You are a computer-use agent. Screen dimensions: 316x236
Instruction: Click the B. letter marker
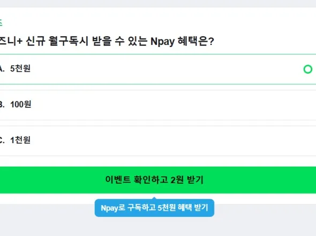[2, 105]
